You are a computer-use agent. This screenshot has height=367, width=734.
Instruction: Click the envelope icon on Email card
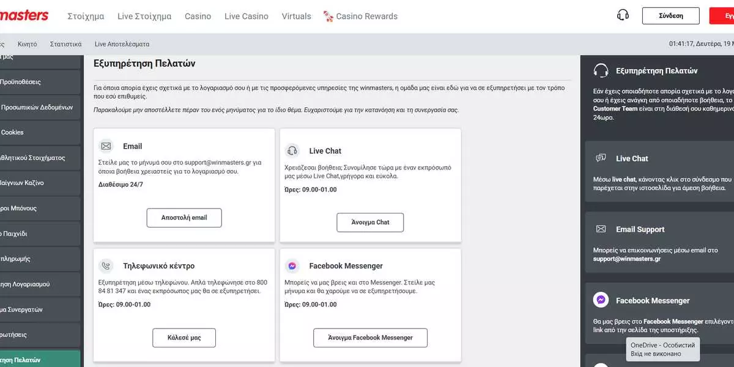106,146
